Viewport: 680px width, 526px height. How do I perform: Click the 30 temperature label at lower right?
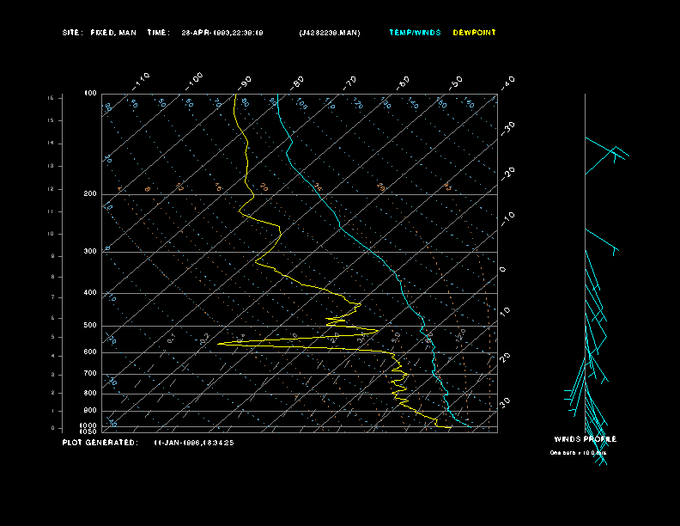[x=507, y=401]
